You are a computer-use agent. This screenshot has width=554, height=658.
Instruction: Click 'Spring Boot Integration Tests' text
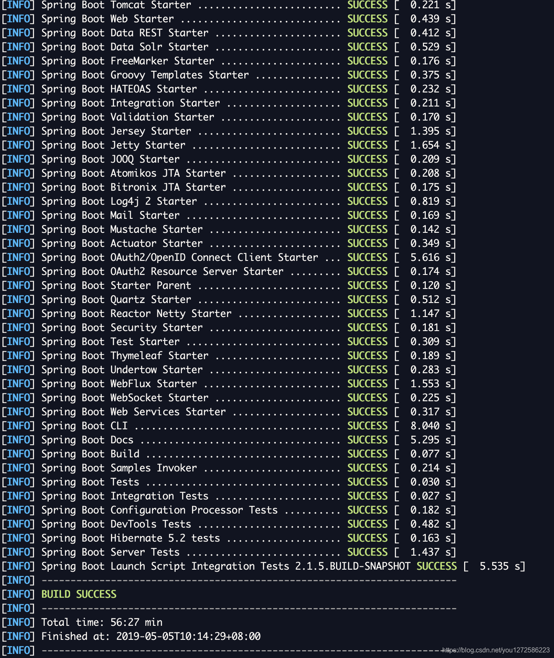click(125, 496)
